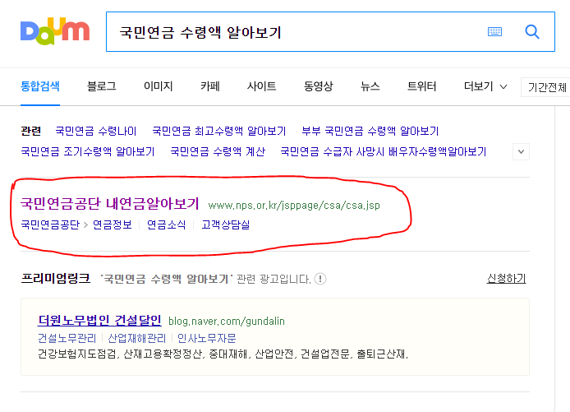Open the 인사노무자문 ad sublink
The height and width of the screenshot is (412, 570).
point(207,339)
